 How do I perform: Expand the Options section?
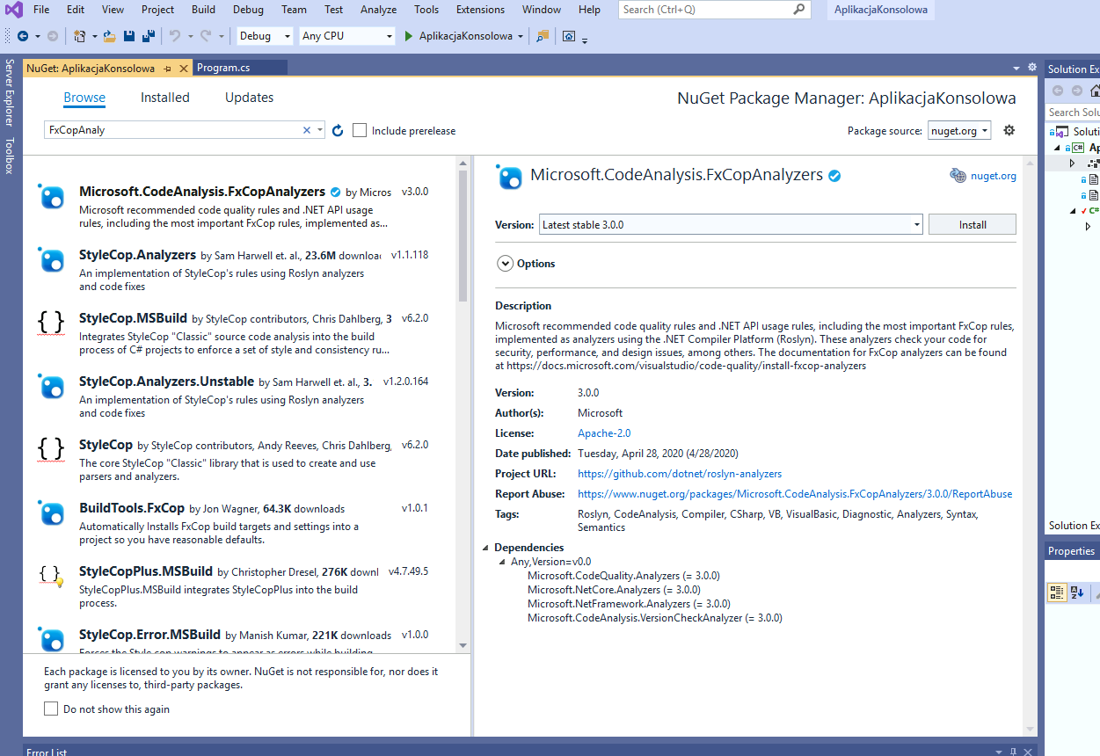506,263
